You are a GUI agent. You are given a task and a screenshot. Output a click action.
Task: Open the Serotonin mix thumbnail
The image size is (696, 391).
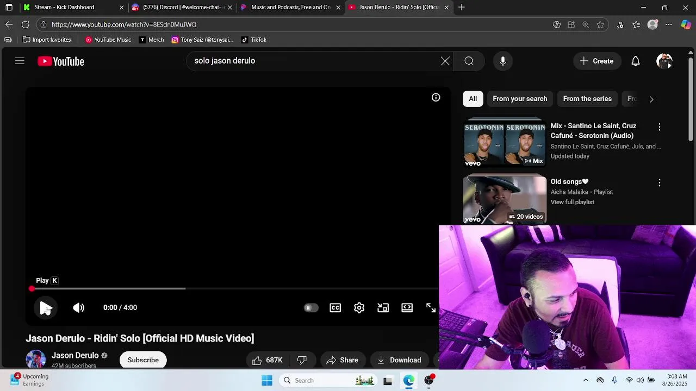click(505, 142)
